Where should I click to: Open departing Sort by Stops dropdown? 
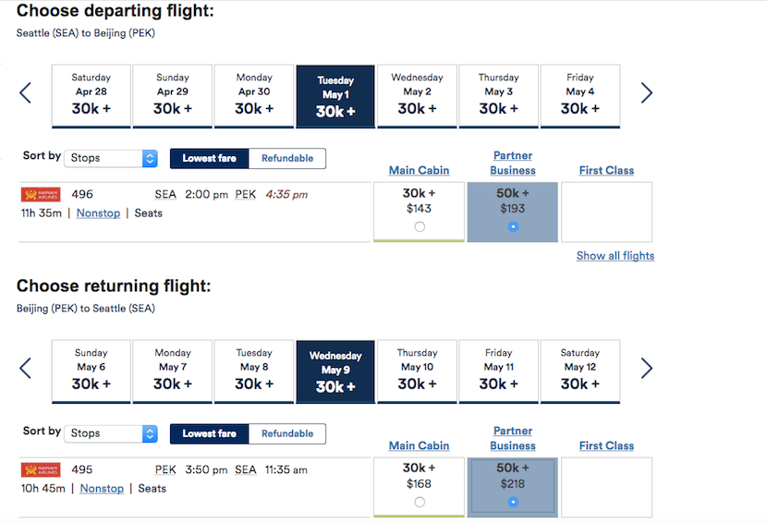pyautogui.click(x=113, y=158)
